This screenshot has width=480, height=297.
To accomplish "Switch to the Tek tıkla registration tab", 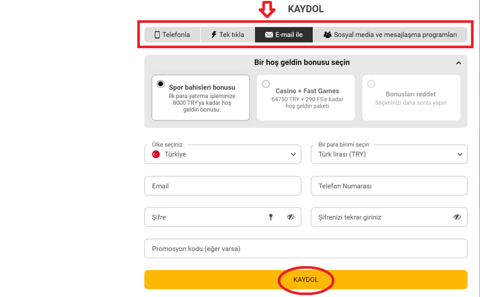I will (x=228, y=35).
